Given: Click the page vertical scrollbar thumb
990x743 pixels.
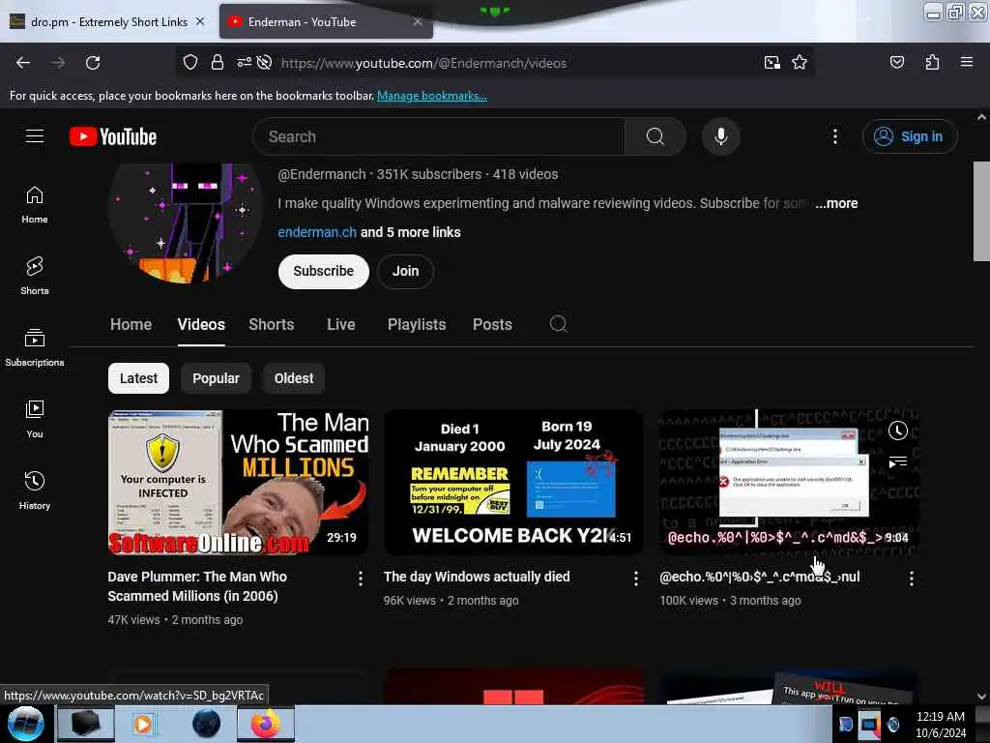Looking at the screenshot, I should (981, 211).
